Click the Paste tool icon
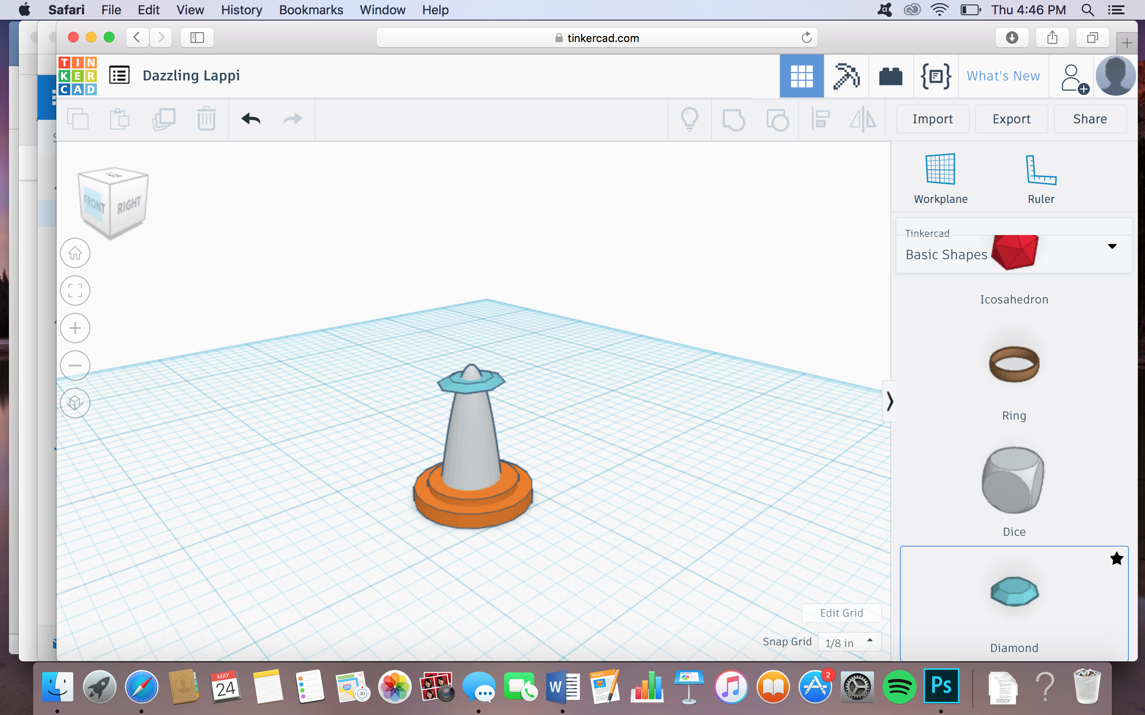1145x715 pixels. click(x=120, y=119)
